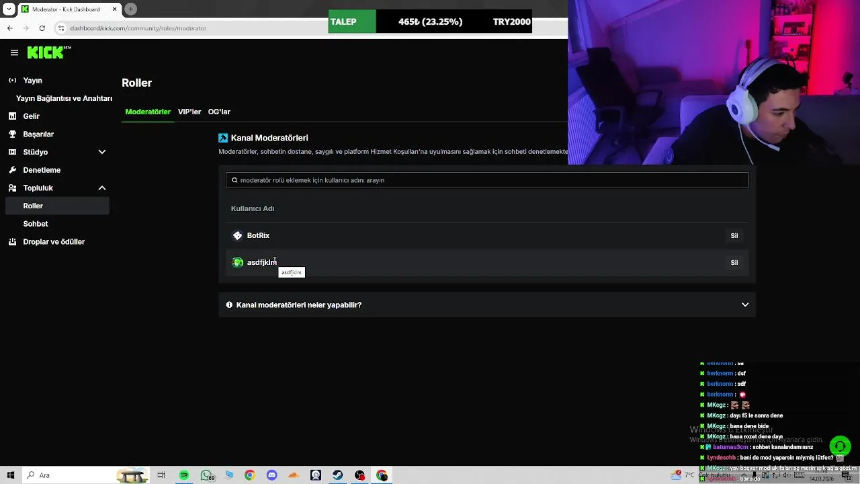Click the browser forward arrow
Image resolution: width=860 pixels, height=484 pixels.
pos(26,28)
